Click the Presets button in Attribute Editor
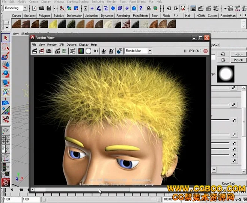The height and width of the screenshot is (203, 247). pos(238,60)
